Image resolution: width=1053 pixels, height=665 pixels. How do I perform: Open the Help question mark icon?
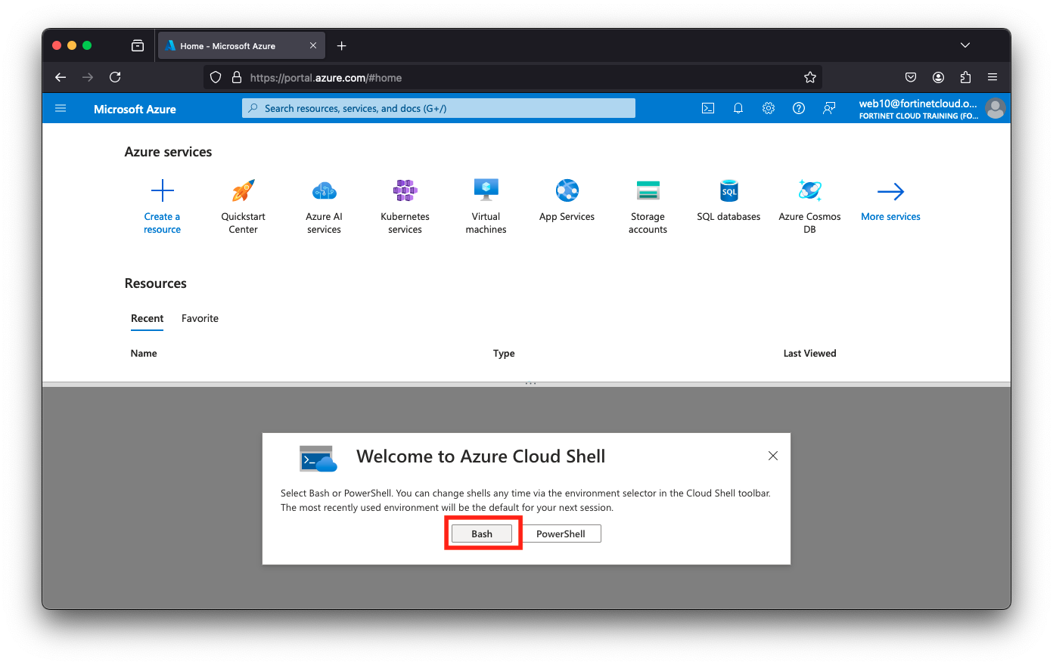(x=799, y=108)
